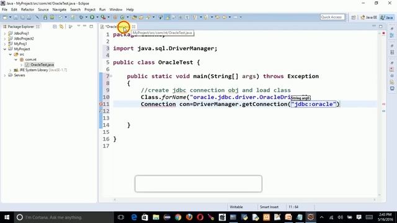Viewport: 397px width, 223px height.
Task: Click the Open Perspective icon
Action: [x=354, y=17]
